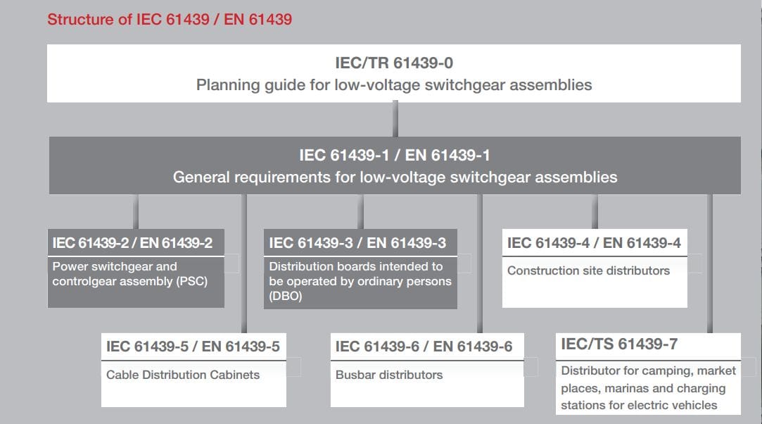Open the IEC 61439-5 / EN 61439-5 header

193,347
